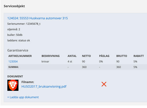This screenshot has width=147, height=108.
Task: Click the NETTO column header
Action: click(x=86, y=56)
